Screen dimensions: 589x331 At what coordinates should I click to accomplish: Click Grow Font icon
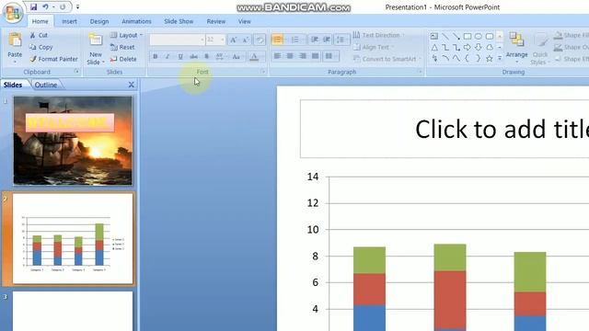coord(233,40)
